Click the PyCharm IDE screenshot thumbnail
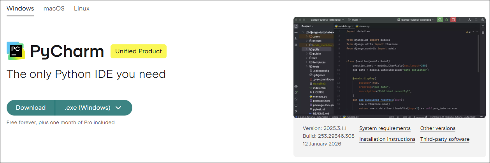490x163 pixels. click(390, 68)
